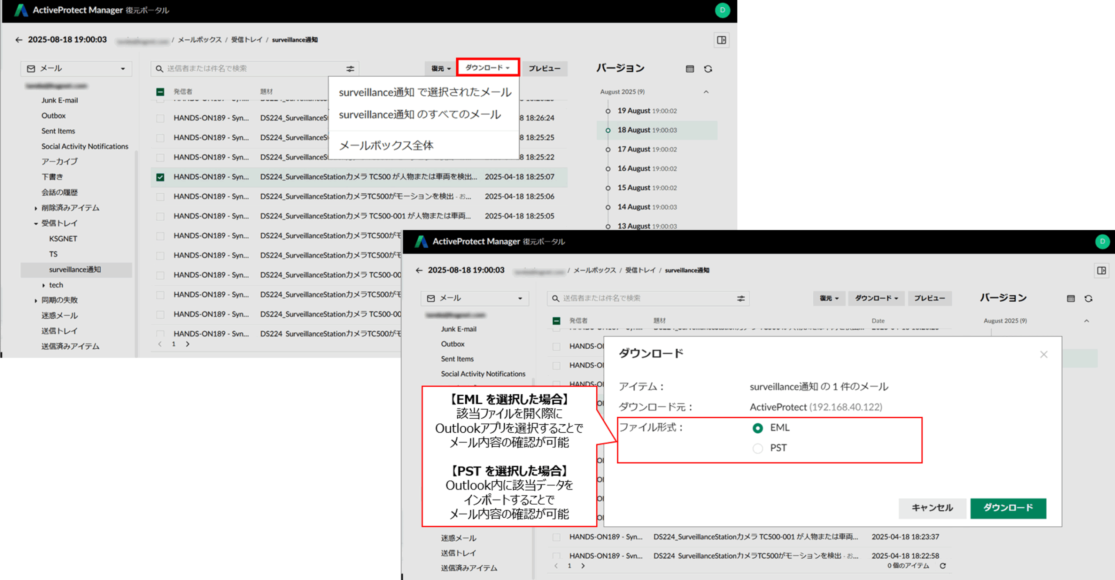
Task: Expand the tech folder
Action: (x=43, y=285)
